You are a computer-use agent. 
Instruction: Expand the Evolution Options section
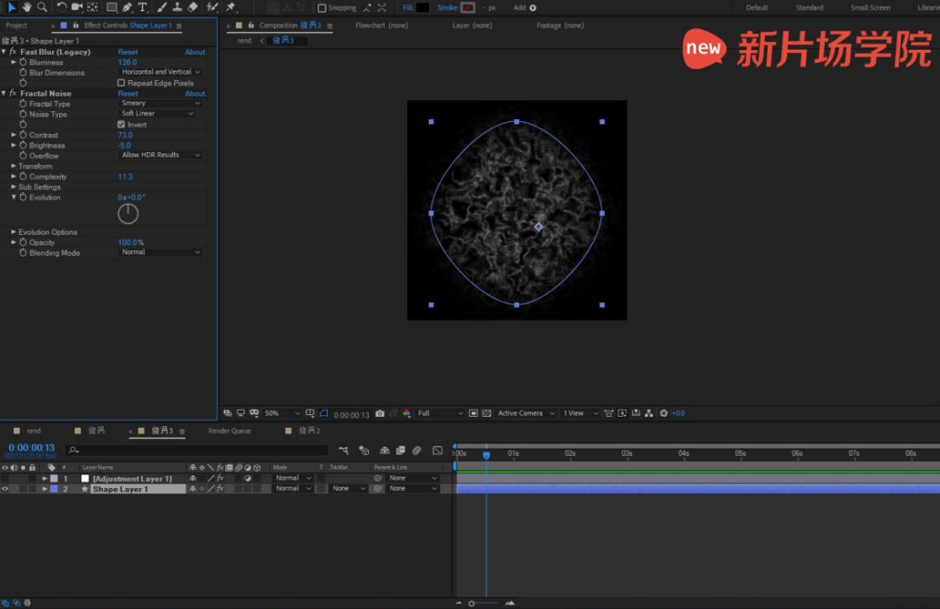[14, 232]
